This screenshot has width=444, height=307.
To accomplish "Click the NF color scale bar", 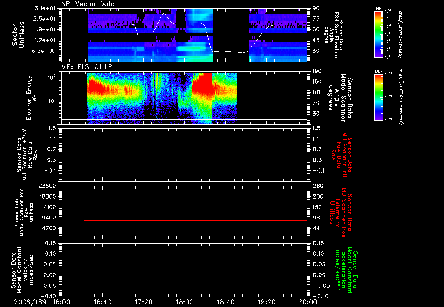I will click(x=379, y=34).
